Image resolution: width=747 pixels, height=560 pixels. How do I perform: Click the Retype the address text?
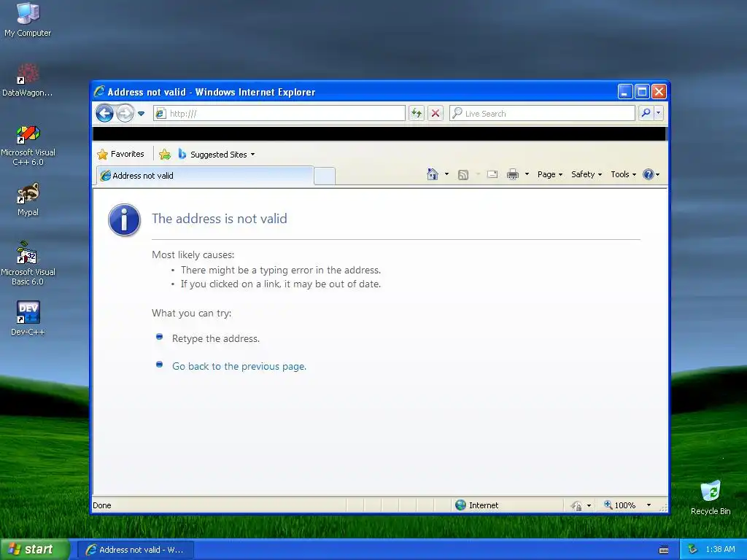point(216,338)
